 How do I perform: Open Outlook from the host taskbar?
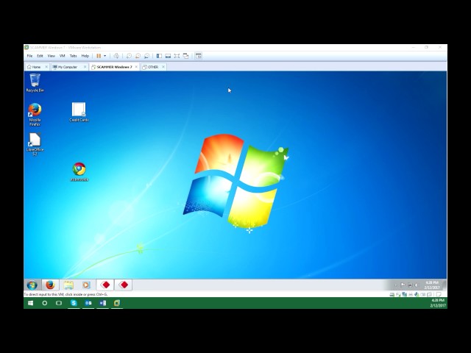(x=88, y=303)
